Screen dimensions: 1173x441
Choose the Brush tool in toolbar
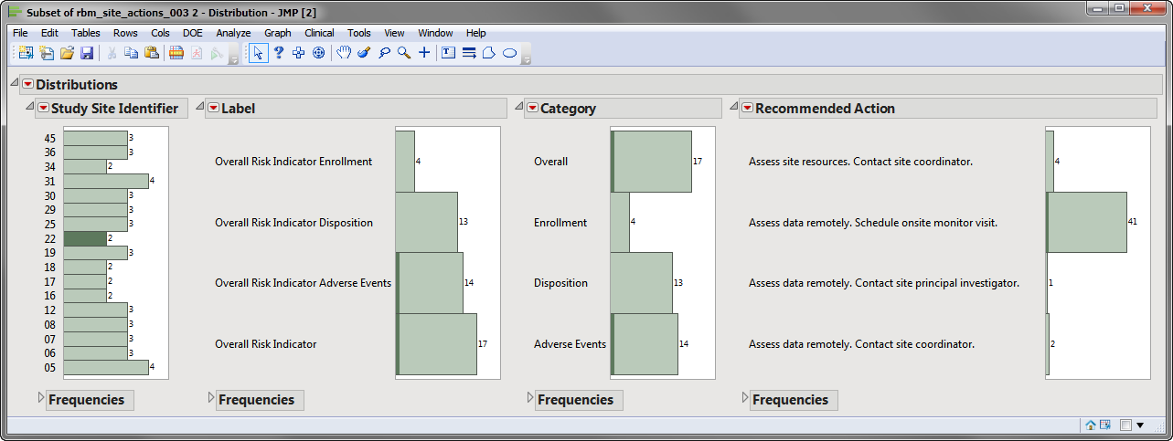pyautogui.click(x=364, y=53)
